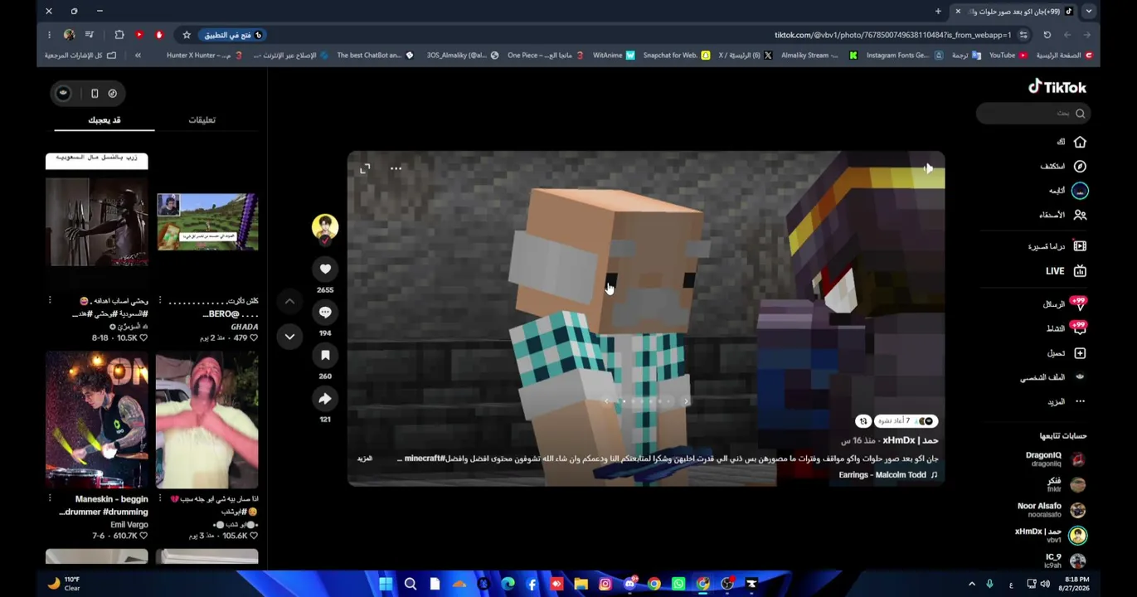Open the Minecraft sword video thumbnail
The width and height of the screenshot is (1137, 597).
click(x=207, y=222)
